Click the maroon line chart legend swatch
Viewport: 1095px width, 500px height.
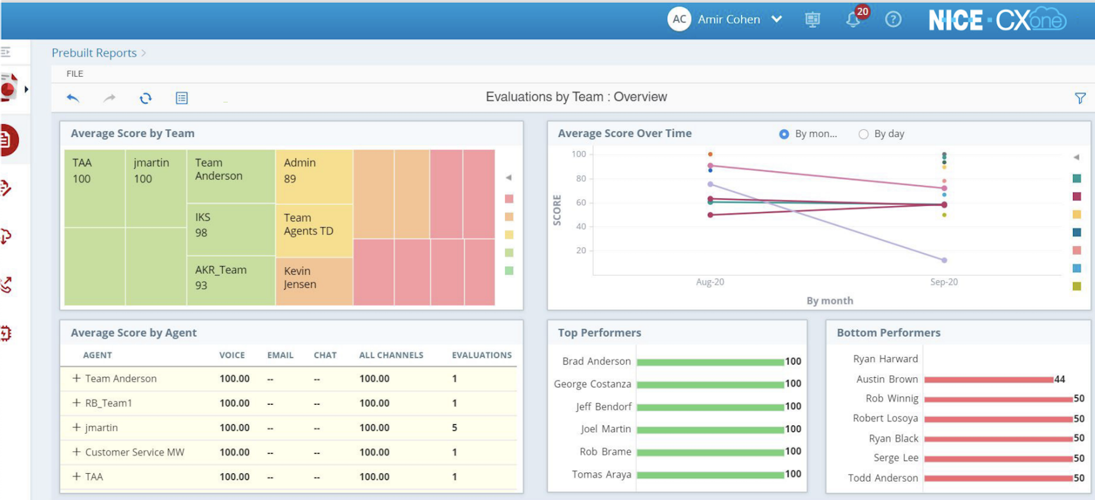tap(1077, 196)
